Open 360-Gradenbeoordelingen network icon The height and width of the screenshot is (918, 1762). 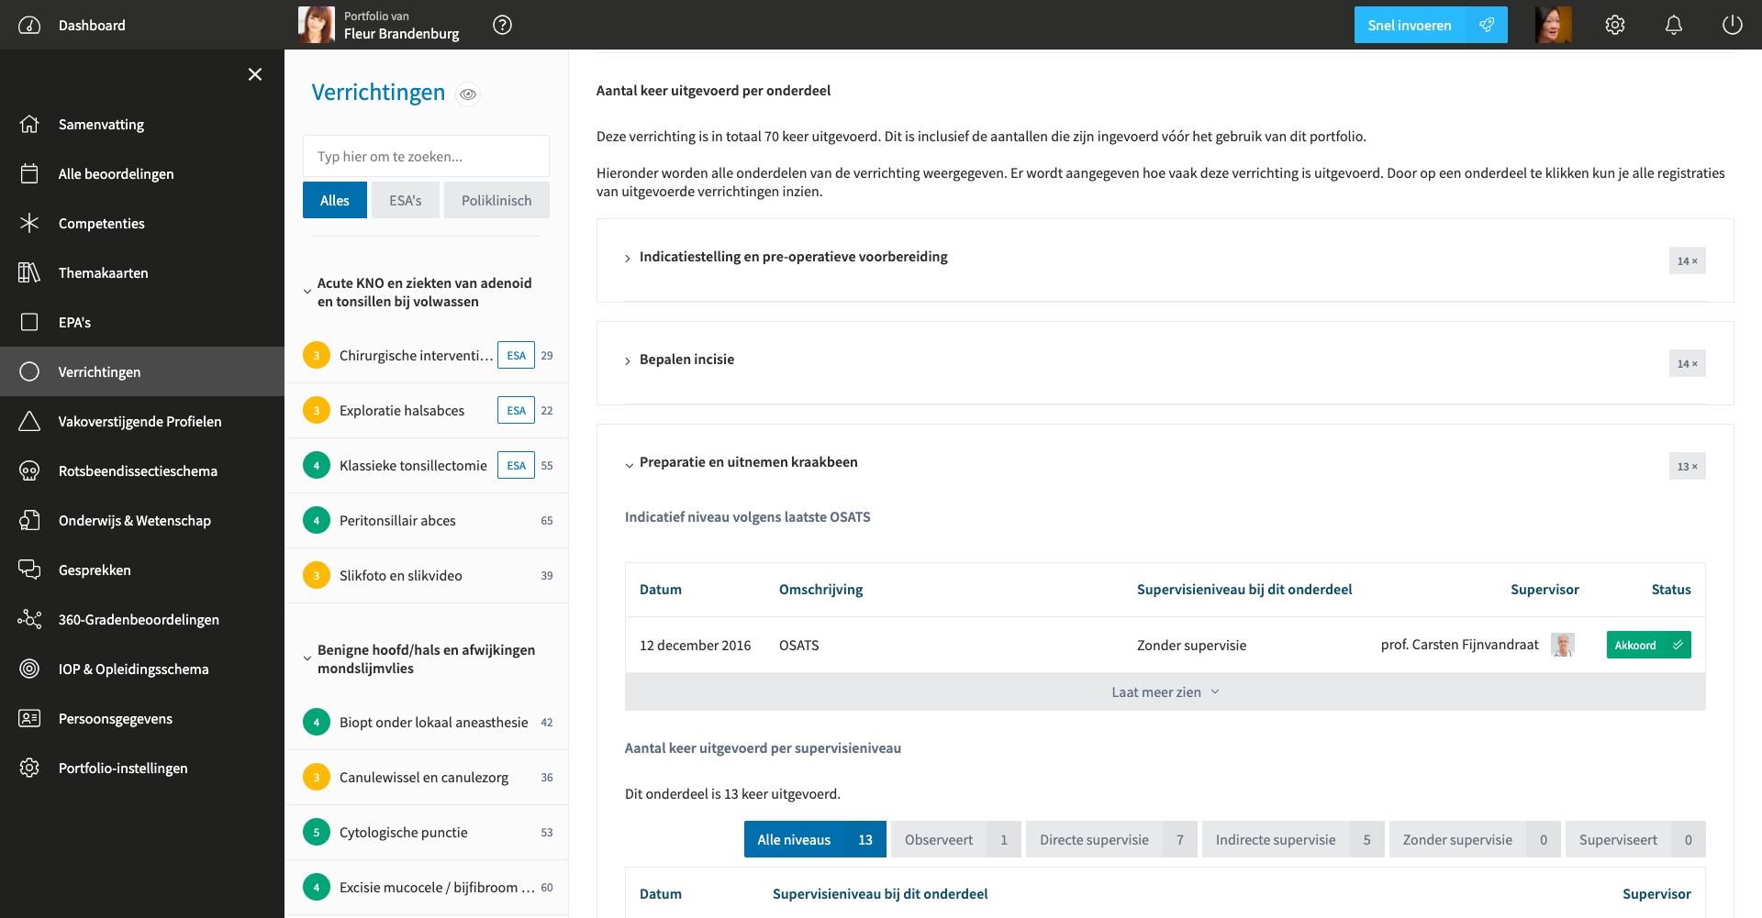[29, 619]
